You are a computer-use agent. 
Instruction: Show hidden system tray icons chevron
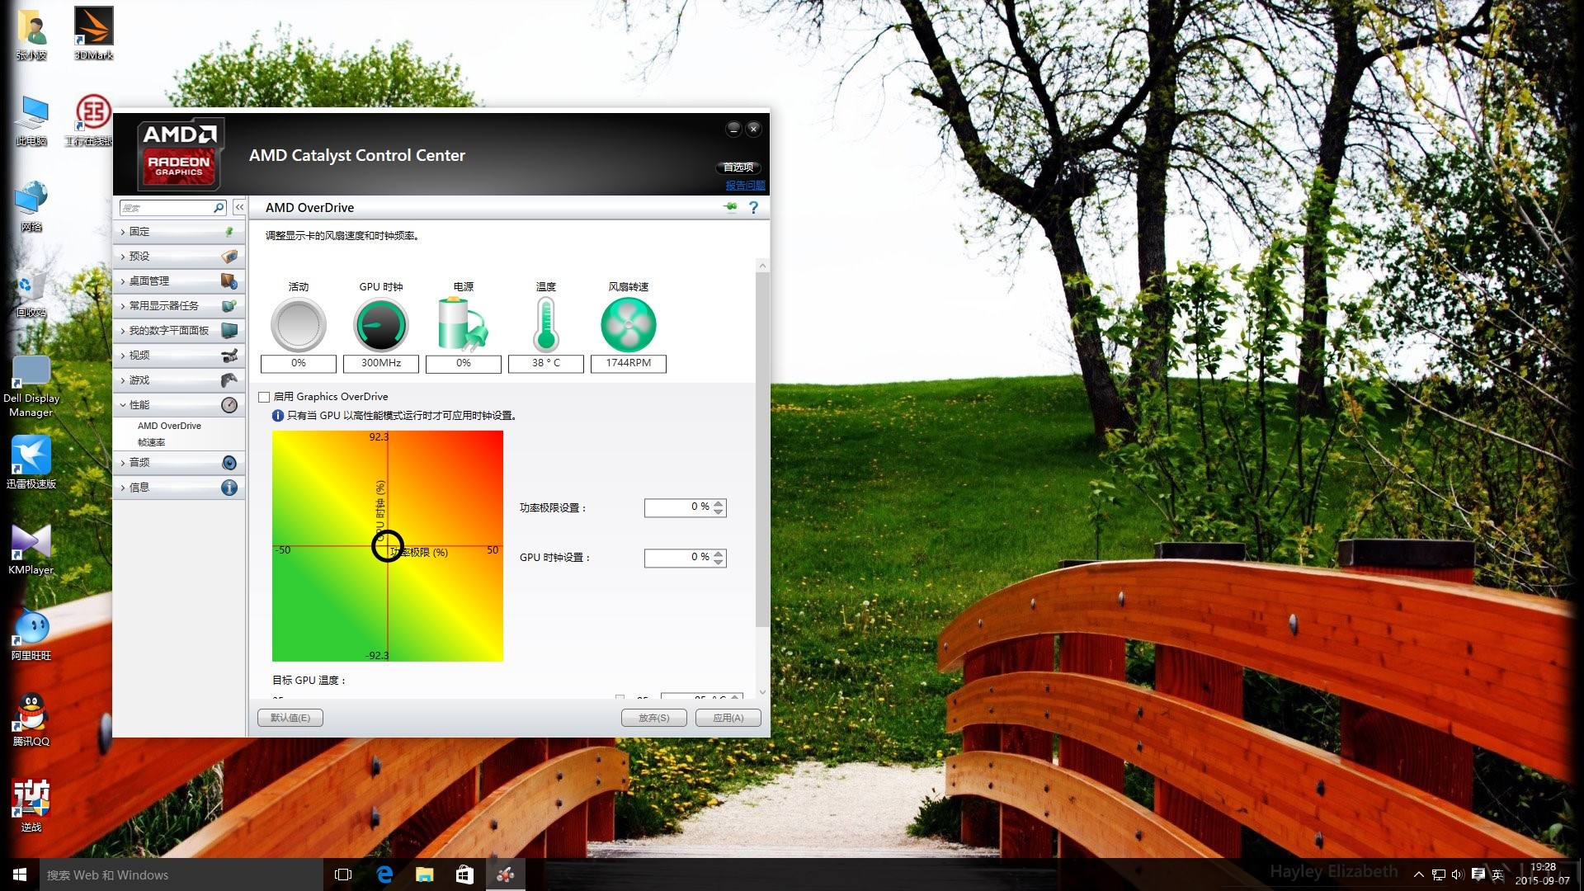1419,874
